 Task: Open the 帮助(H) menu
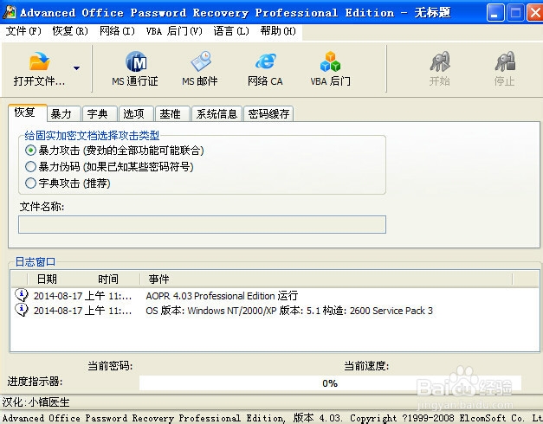[x=278, y=31]
